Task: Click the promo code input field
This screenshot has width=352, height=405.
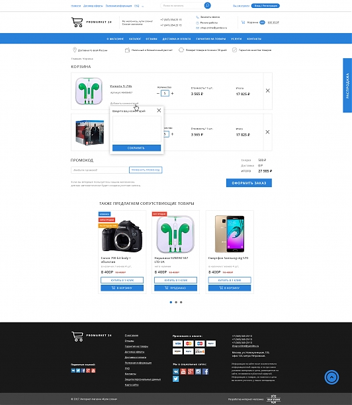Action: point(100,170)
